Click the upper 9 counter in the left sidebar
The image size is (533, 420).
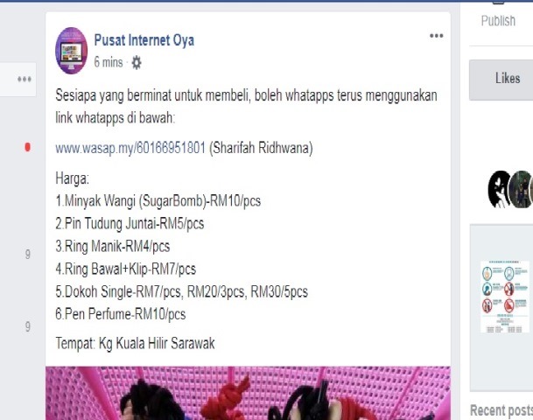[28, 254]
